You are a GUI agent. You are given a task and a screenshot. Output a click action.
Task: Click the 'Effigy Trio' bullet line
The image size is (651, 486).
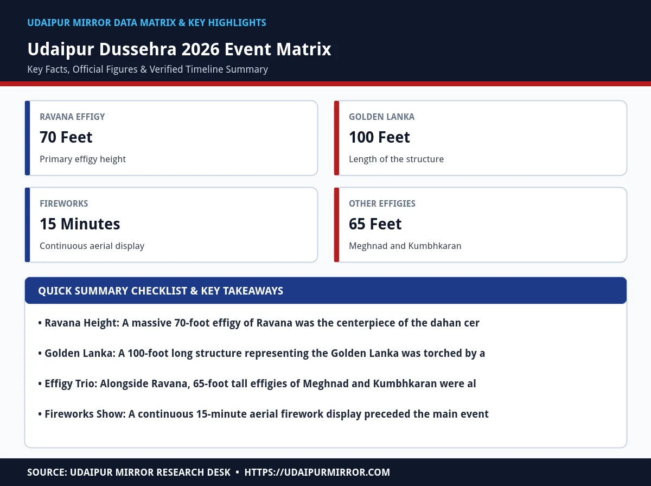(x=257, y=383)
